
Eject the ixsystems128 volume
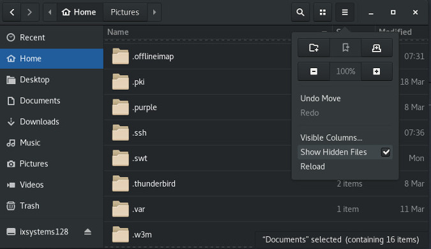87,232
